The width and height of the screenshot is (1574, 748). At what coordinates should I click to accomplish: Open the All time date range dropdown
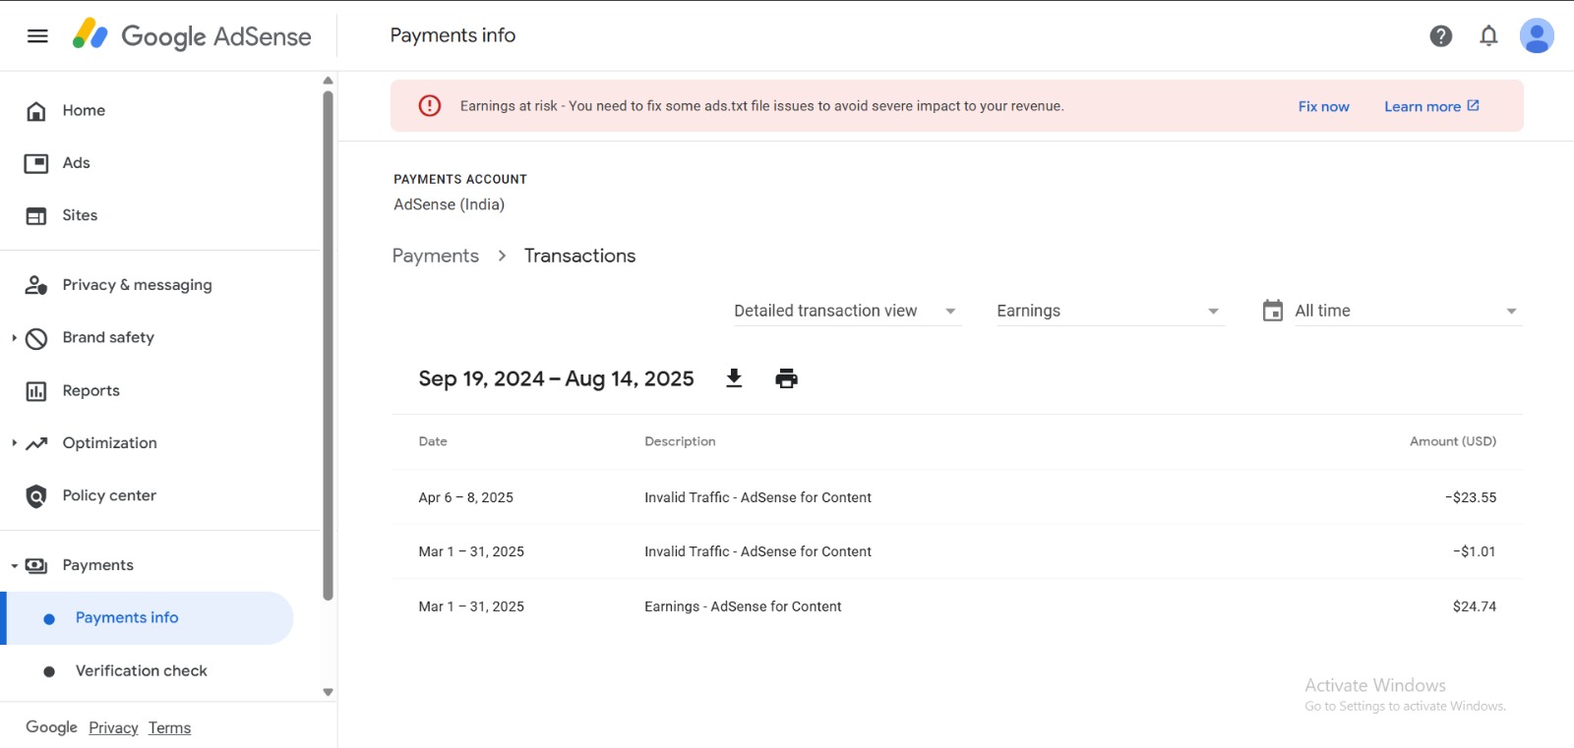tap(1407, 311)
